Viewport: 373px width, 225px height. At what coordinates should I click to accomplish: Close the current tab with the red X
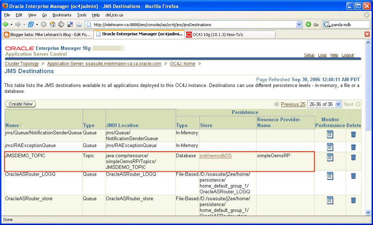(367, 35)
